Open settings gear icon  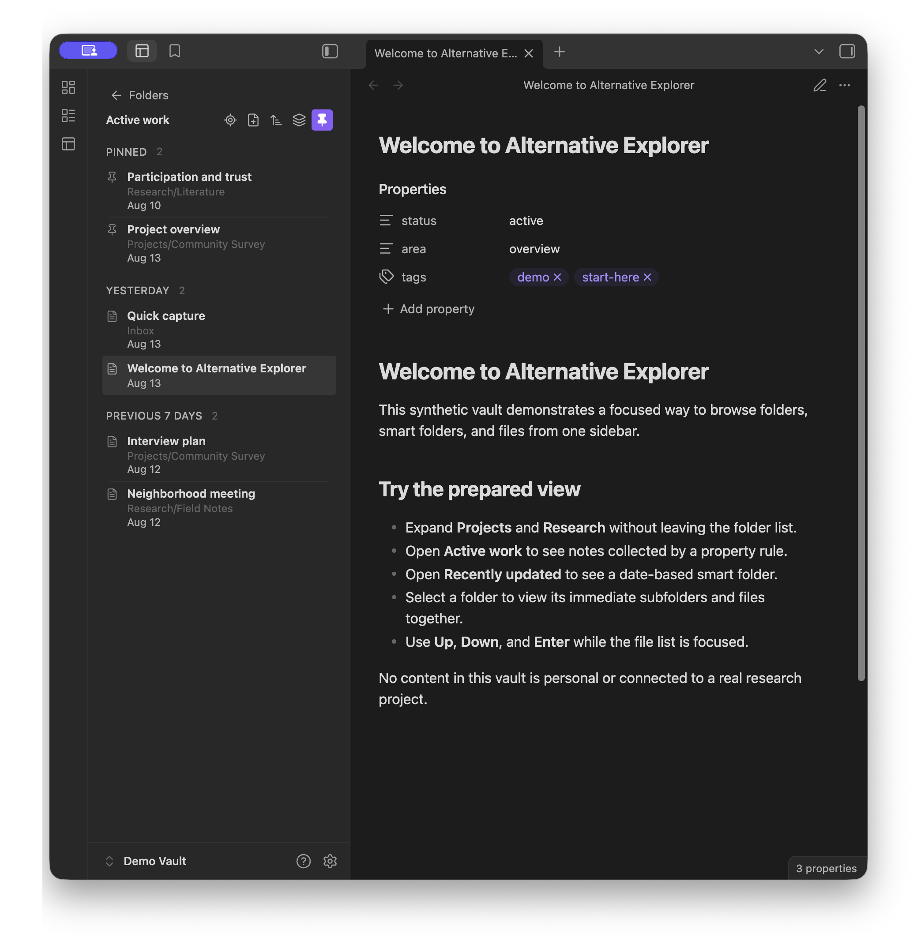(330, 861)
